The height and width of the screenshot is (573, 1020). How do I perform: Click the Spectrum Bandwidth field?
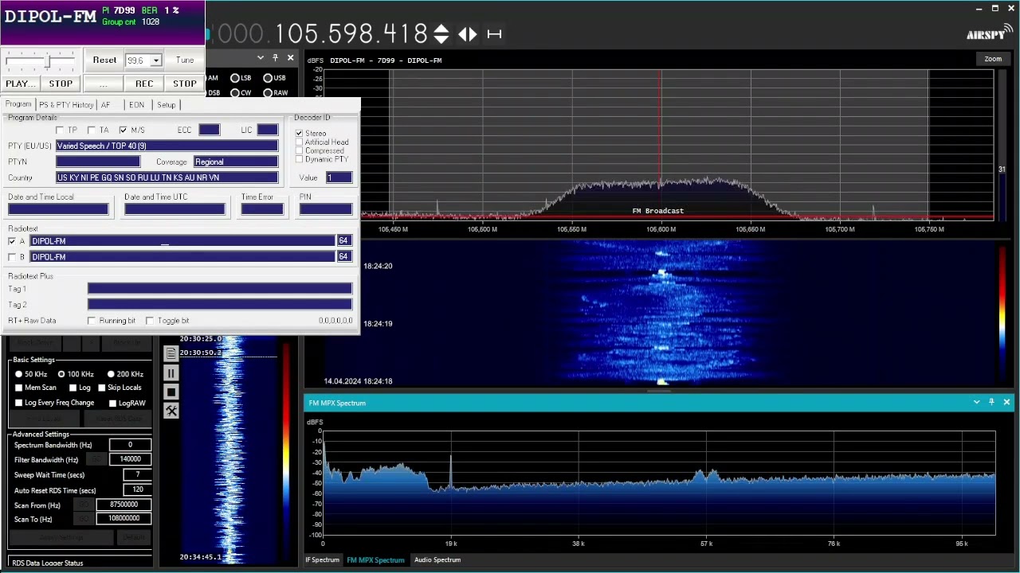(130, 445)
